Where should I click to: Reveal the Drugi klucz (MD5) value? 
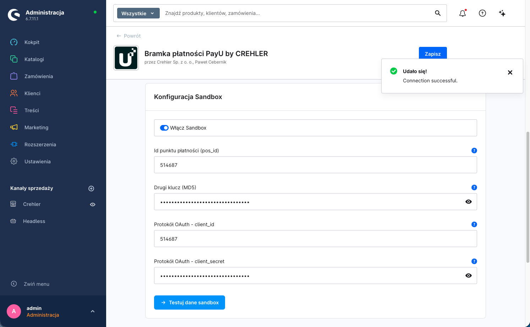pyautogui.click(x=469, y=202)
